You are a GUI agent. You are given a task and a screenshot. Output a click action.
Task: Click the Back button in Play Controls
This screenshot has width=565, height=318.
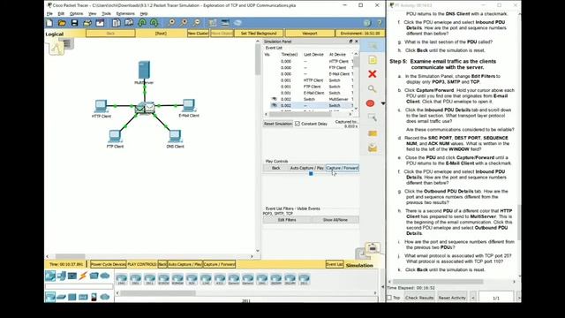(x=275, y=168)
